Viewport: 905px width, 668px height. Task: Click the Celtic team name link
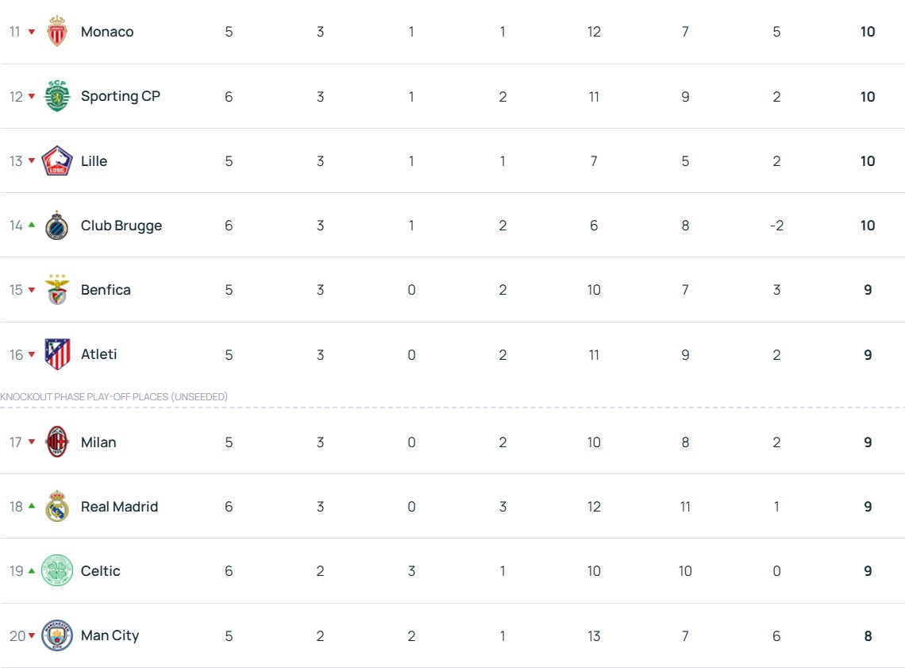tap(101, 571)
